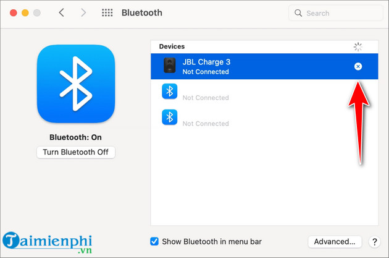Click the Bluetooth icon of the second device row
Image resolution: width=389 pixels, height=258 pixels.
[x=169, y=91]
